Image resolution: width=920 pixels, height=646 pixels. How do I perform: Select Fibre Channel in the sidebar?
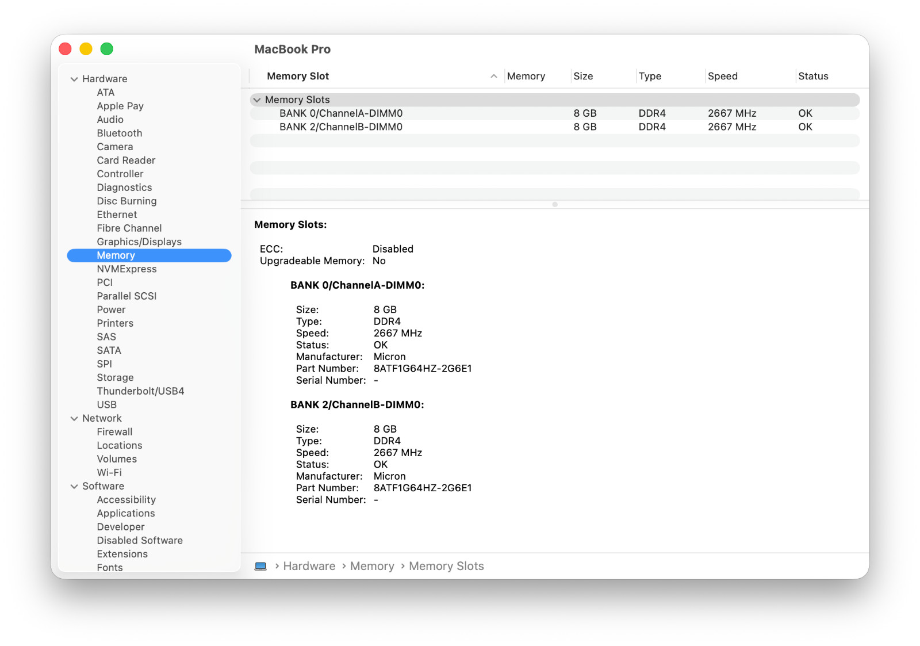point(129,228)
